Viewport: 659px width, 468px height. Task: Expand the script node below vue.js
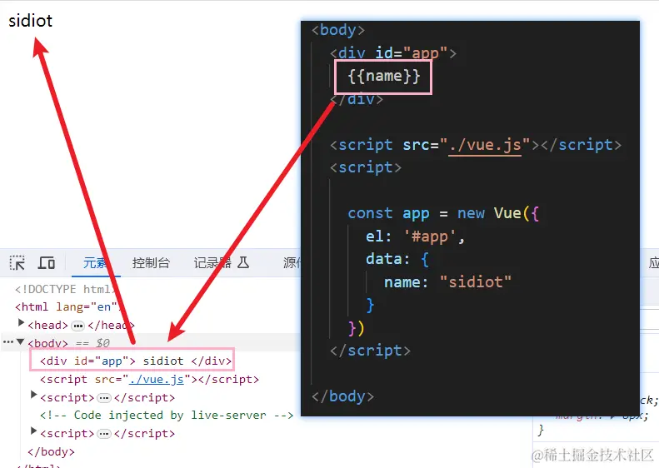33,396
